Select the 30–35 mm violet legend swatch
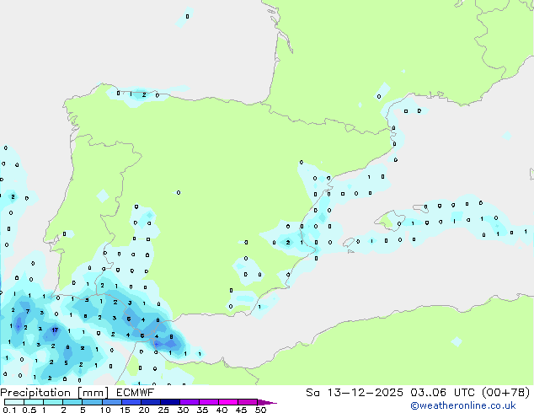This screenshot has height=413, width=534. [x=189, y=402]
